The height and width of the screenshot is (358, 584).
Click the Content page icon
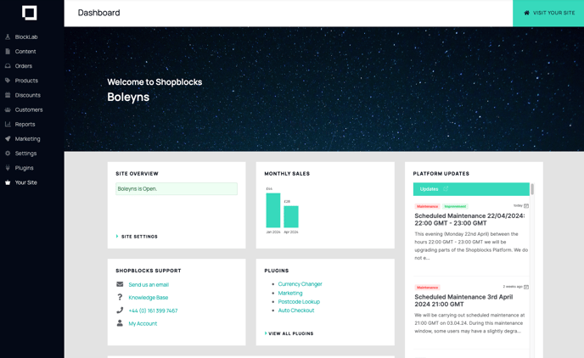[x=8, y=52]
